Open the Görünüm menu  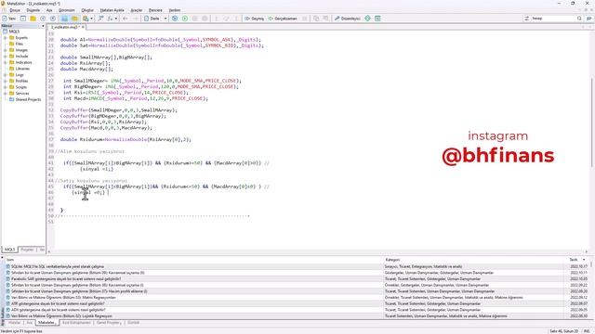67,10
